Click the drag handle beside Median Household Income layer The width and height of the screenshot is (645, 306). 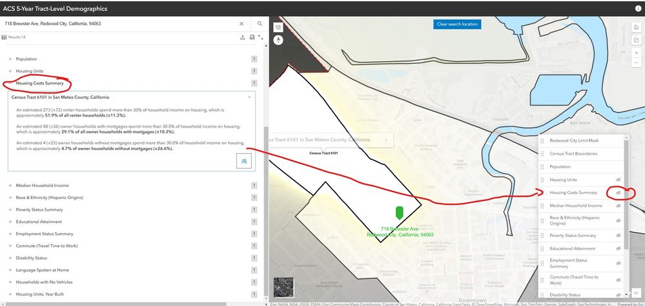(542, 206)
